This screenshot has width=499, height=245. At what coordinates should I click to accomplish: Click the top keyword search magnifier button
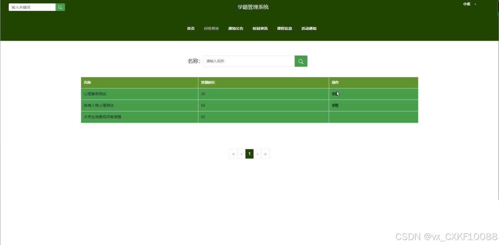click(x=60, y=7)
